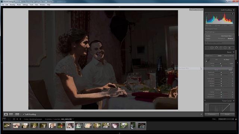Uncheck the Soft Proofing checkbox
This screenshot has width=239, height=134.
tap(24, 114)
